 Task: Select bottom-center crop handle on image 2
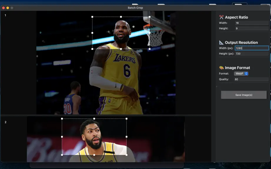point(94,155)
